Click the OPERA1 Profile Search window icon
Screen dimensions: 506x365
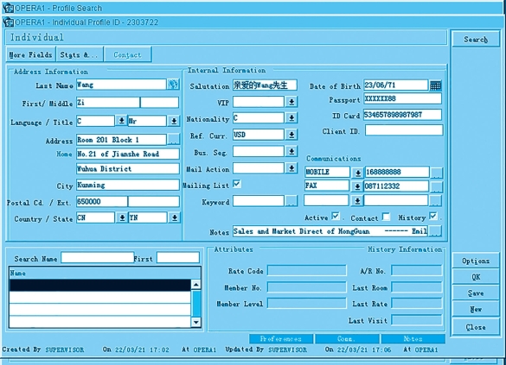click(x=9, y=8)
